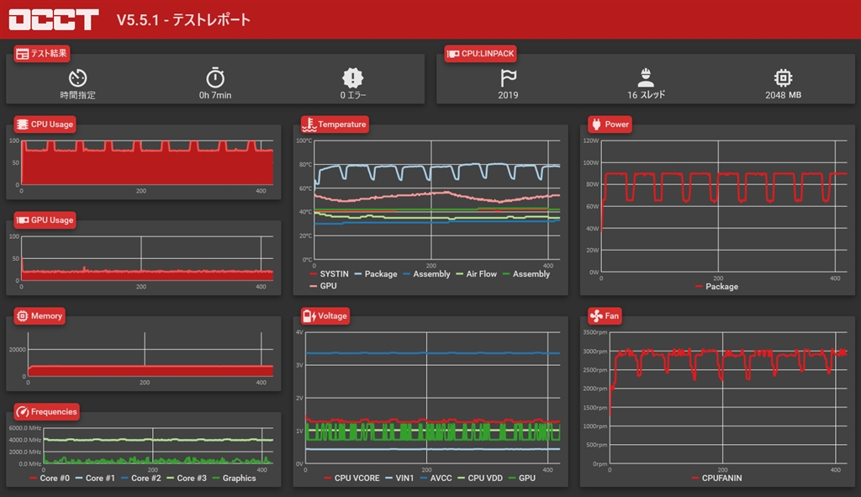The image size is (861, 497).
Task: Click the timer icon above 時間指定
Action: [77, 78]
